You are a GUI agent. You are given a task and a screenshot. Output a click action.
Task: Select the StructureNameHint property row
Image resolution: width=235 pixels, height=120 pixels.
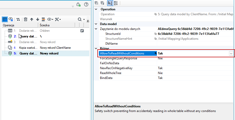point(167,39)
